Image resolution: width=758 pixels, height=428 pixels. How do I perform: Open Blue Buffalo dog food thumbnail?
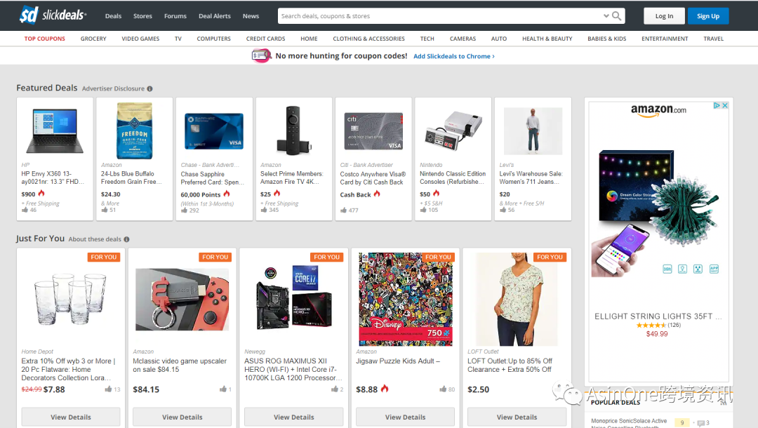[x=134, y=131]
